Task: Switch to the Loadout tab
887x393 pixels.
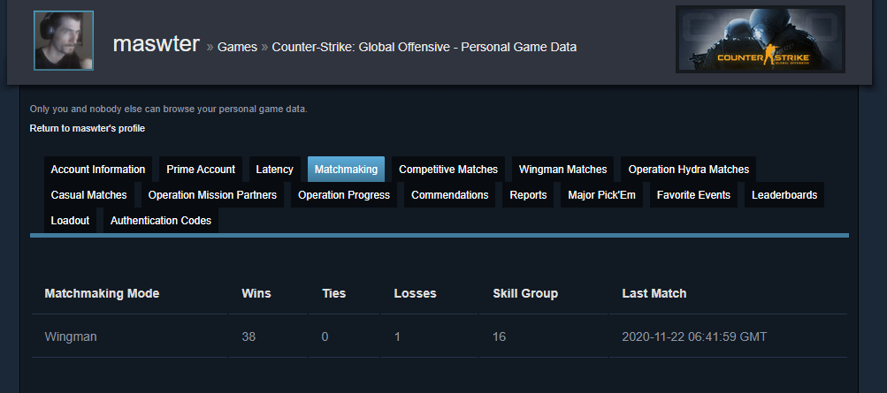Action: (70, 220)
